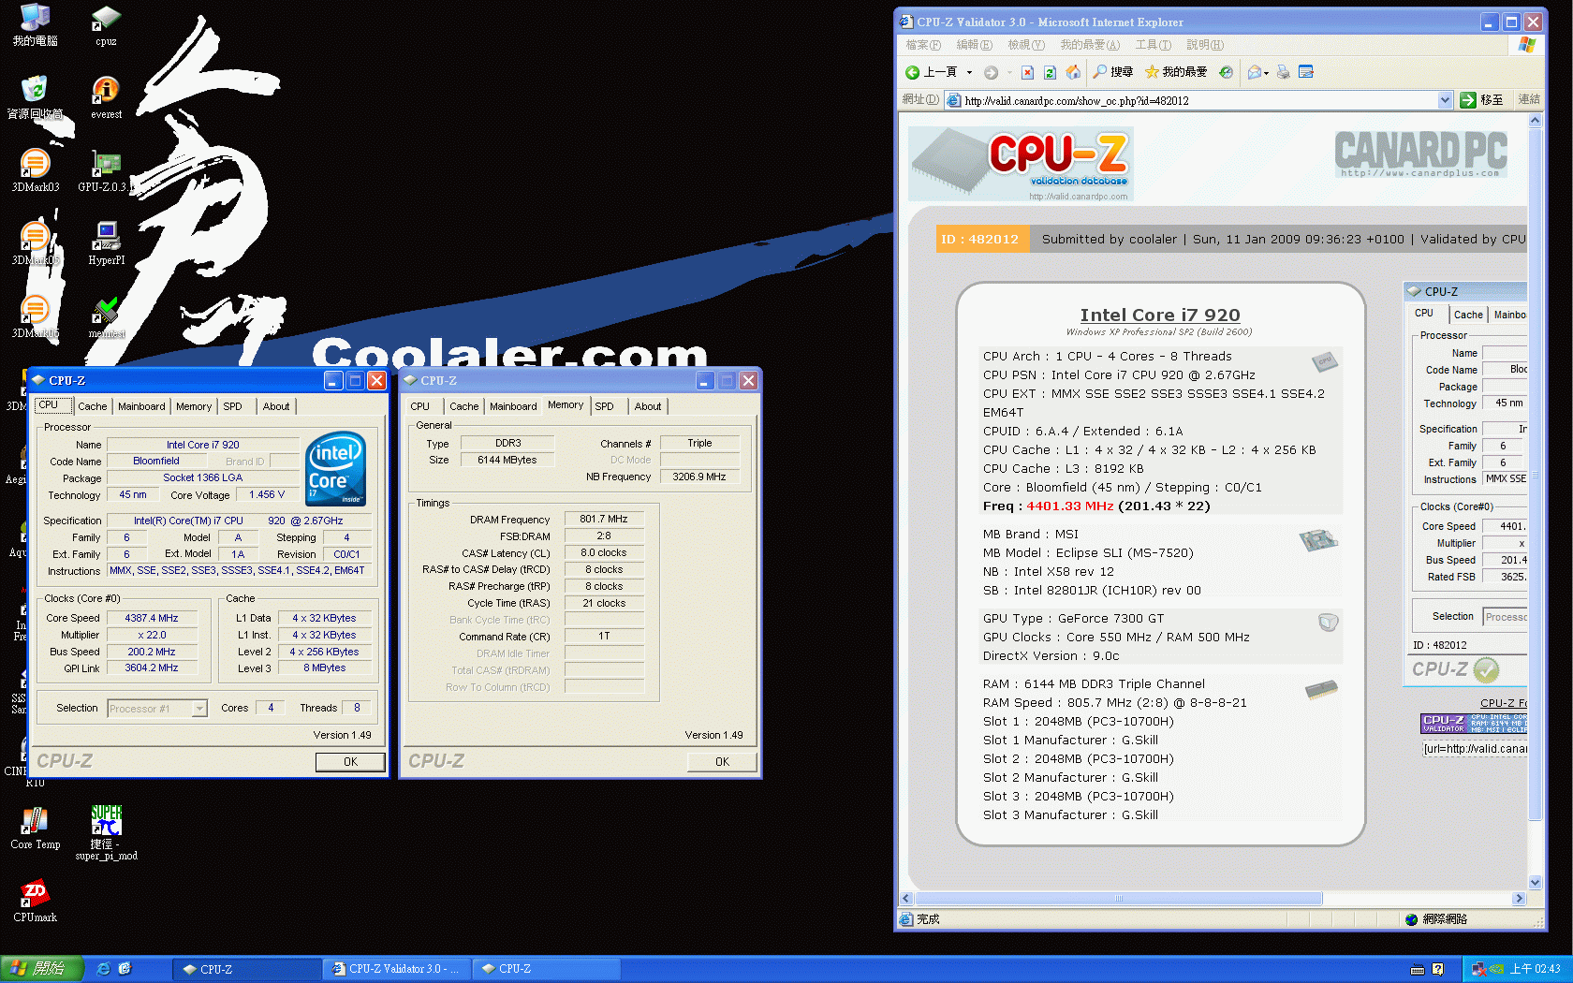
Task: Switch to Memory tab in left CPU-Z window
Action: pyautogui.click(x=194, y=406)
